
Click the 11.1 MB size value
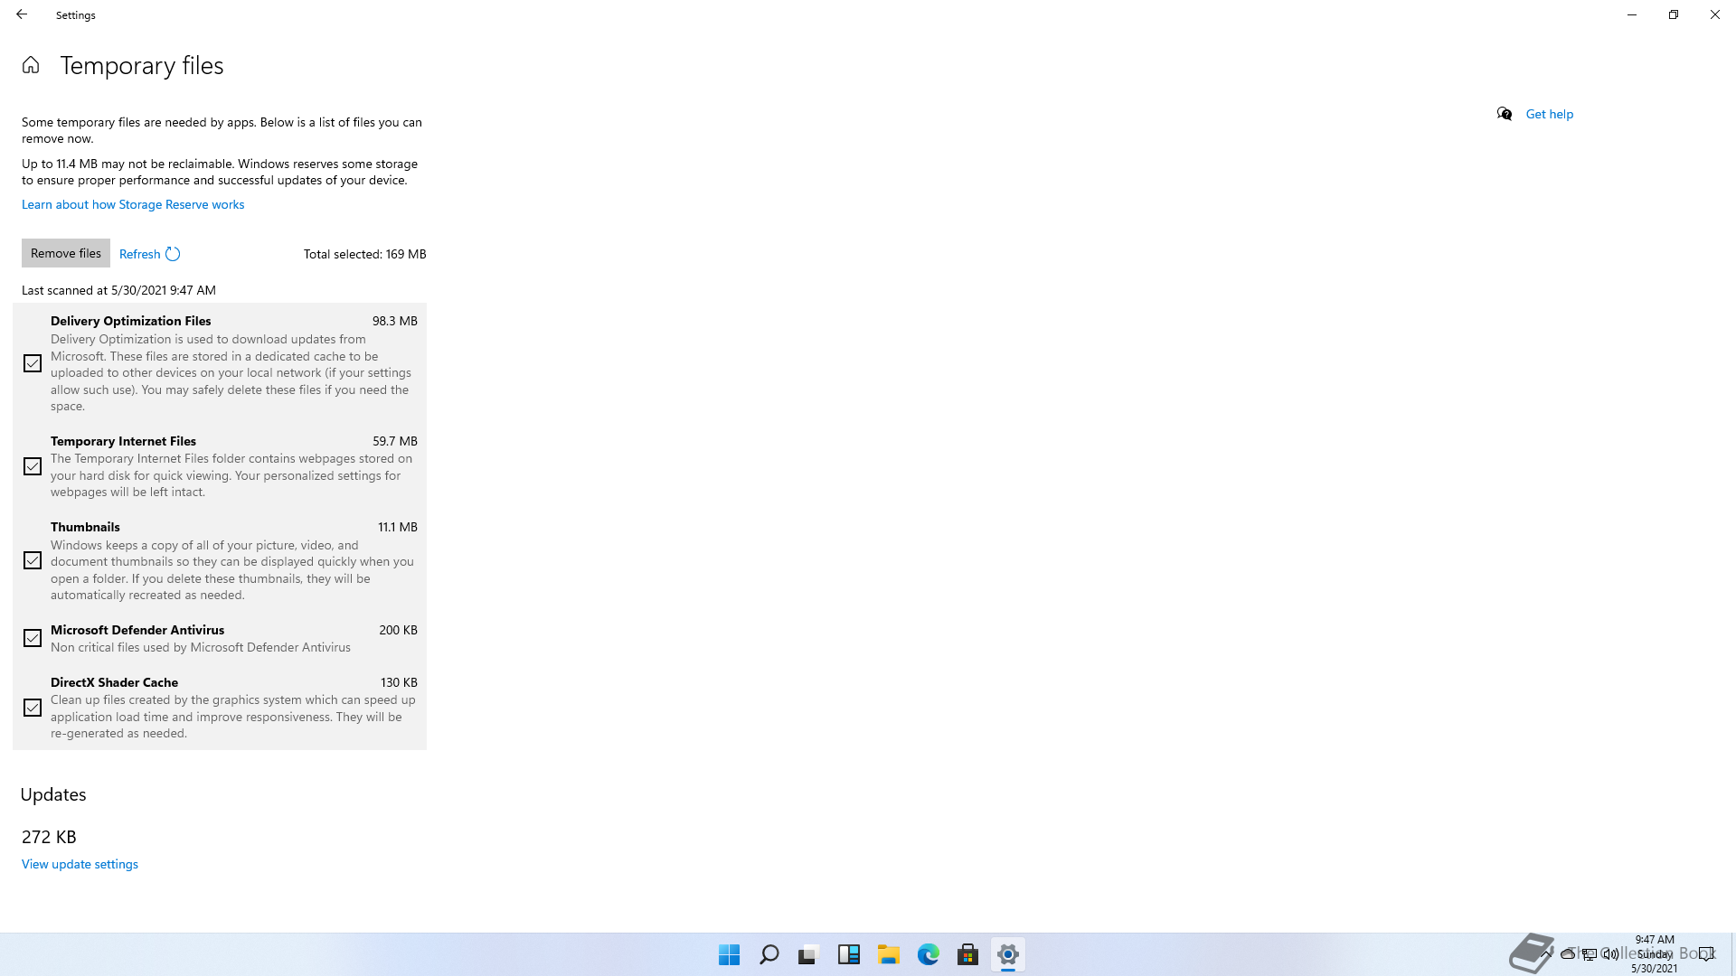coord(398,527)
